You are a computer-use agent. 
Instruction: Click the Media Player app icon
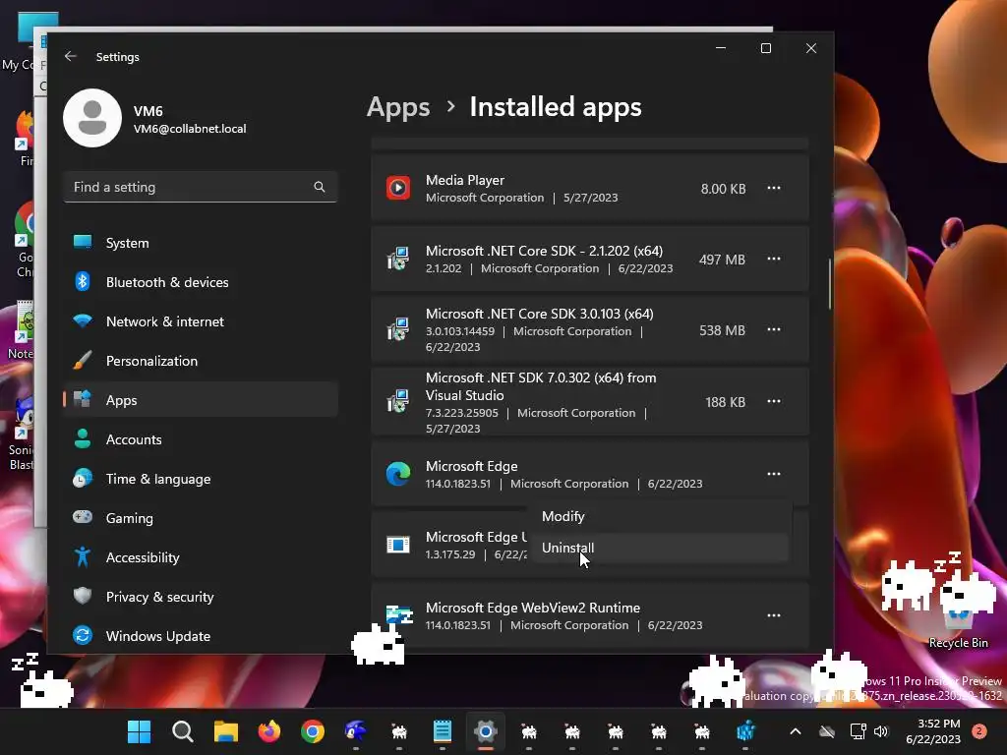pyautogui.click(x=398, y=188)
